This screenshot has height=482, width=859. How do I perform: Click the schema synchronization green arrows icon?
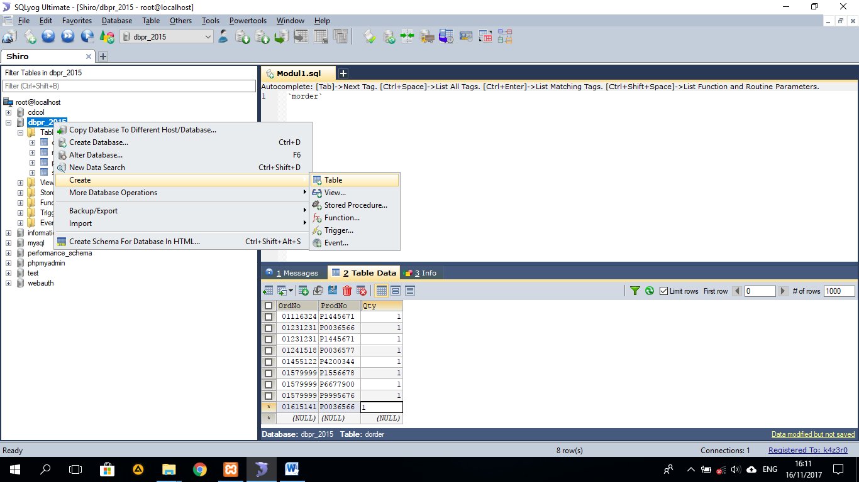click(407, 36)
